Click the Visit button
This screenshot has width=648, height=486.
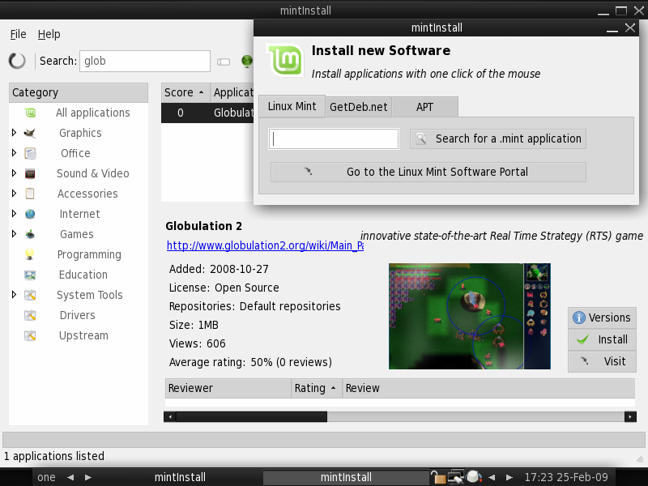pyautogui.click(x=602, y=361)
